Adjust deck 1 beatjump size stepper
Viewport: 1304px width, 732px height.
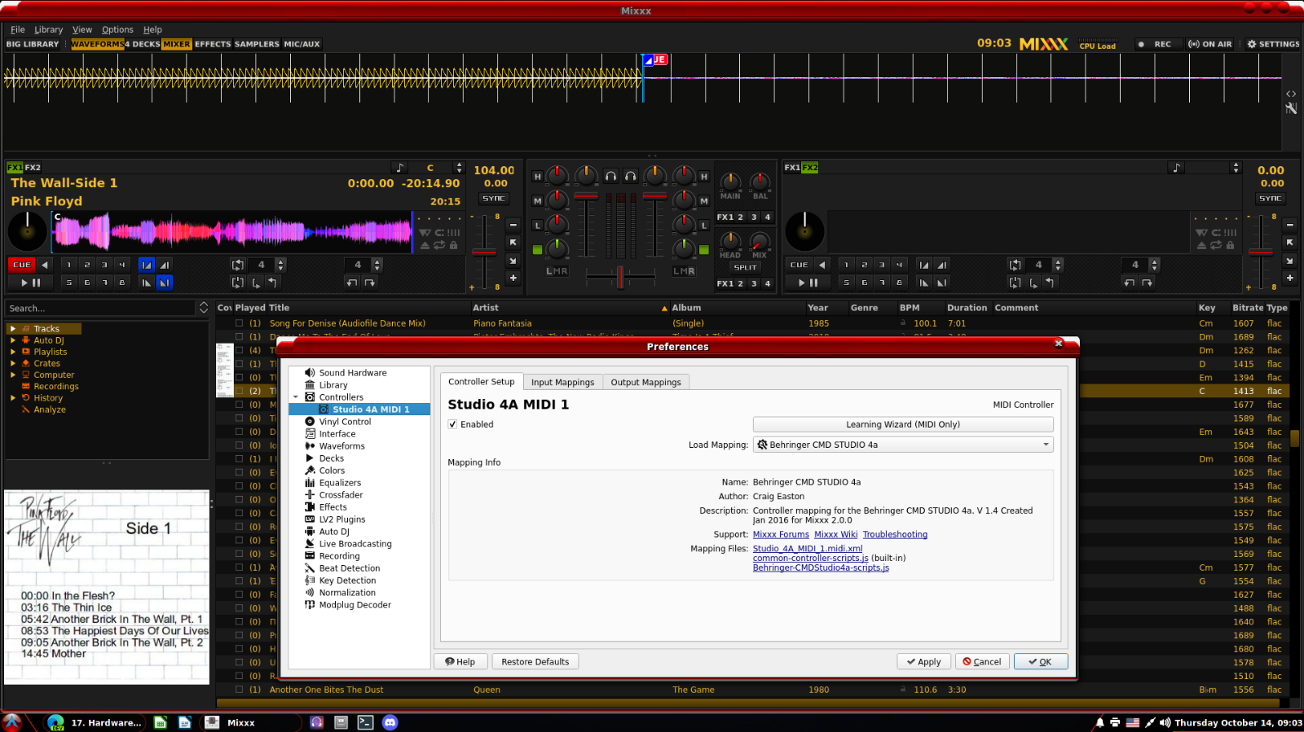tap(377, 265)
